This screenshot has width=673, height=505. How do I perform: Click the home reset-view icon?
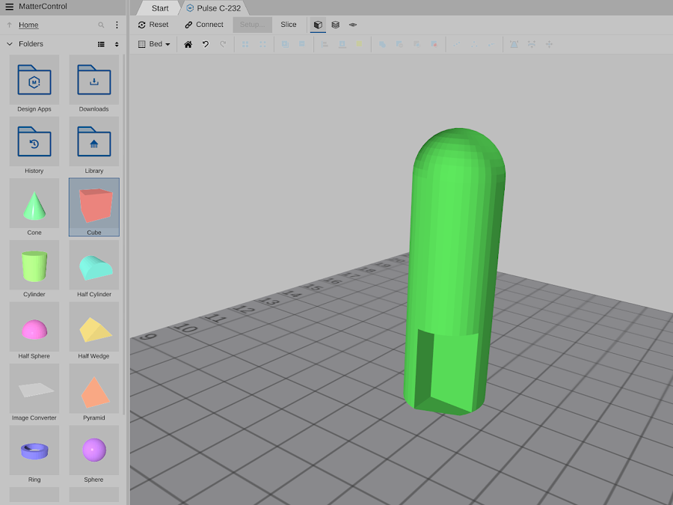tap(188, 44)
